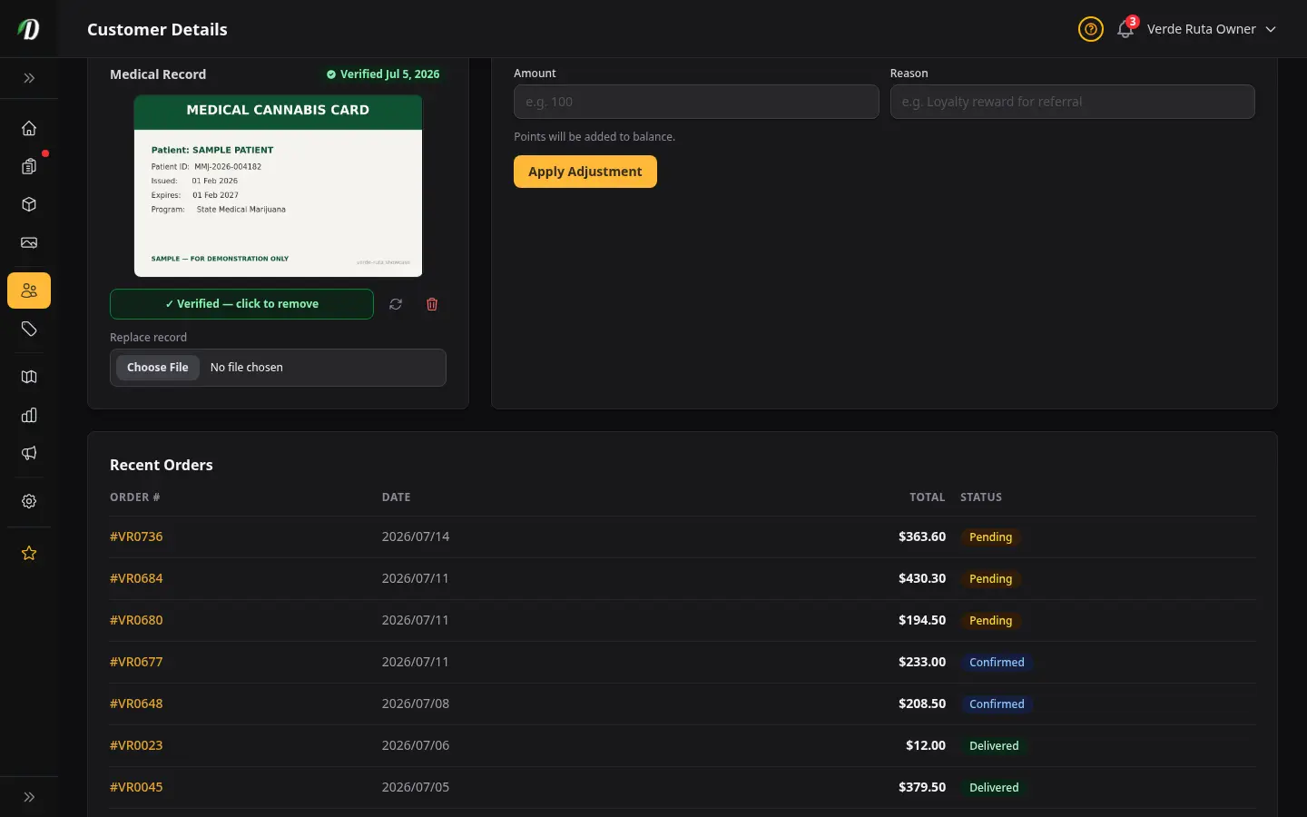This screenshot has width=1307, height=817.
Task: Open the Settings gear sidebar icon
Action: [x=29, y=501]
